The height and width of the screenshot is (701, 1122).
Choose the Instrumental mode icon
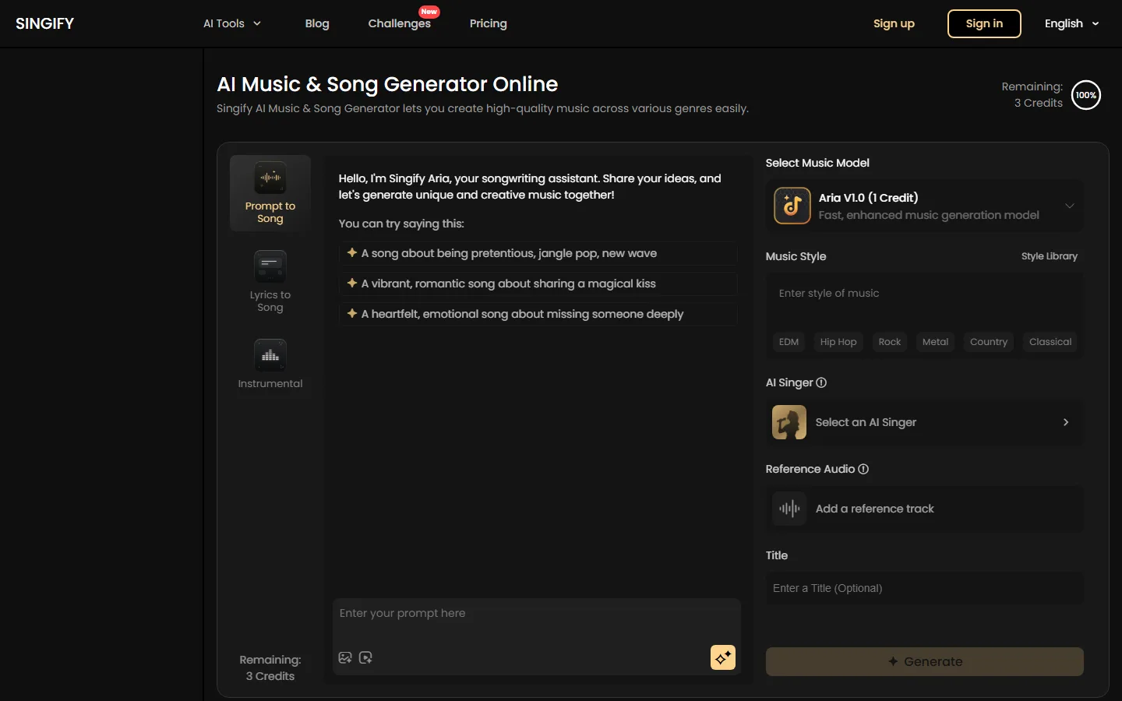tap(270, 355)
